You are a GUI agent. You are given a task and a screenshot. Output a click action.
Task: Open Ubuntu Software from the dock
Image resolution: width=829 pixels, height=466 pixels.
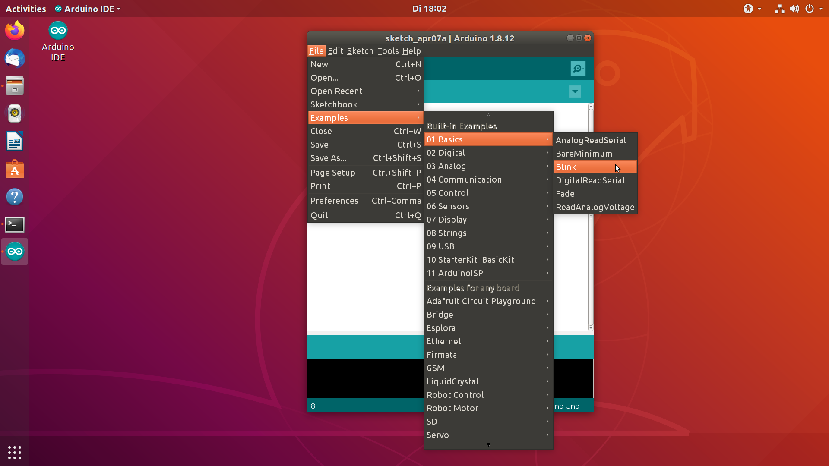click(x=15, y=169)
